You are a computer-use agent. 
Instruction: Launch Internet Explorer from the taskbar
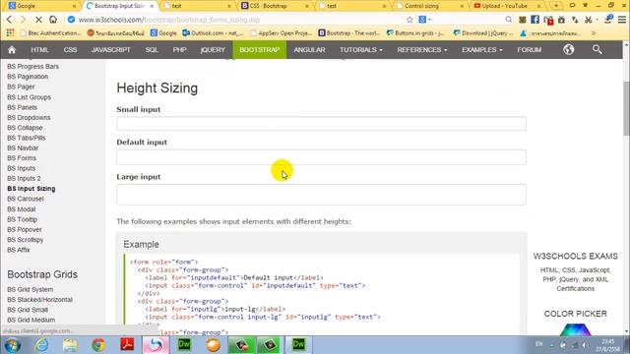point(41,345)
